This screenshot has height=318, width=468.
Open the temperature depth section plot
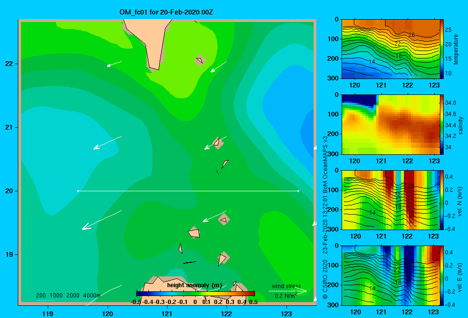[x=390, y=49]
